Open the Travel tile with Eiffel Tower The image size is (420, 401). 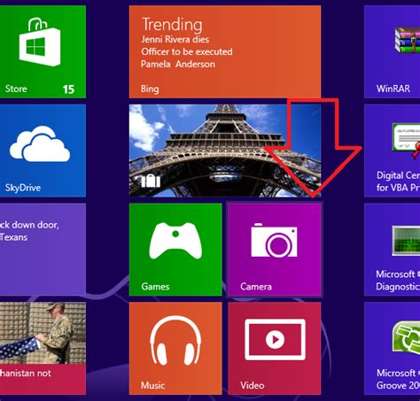[225, 150]
